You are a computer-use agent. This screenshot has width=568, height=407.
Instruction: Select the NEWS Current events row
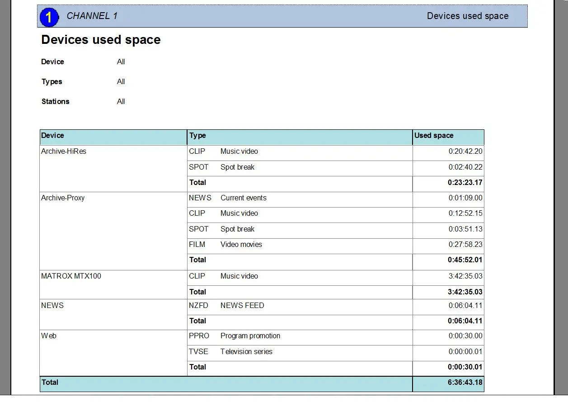coord(228,198)
